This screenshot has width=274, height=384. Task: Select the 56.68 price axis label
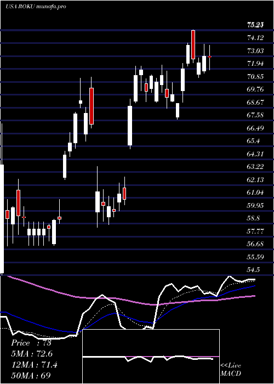click(x=255, y=244)
